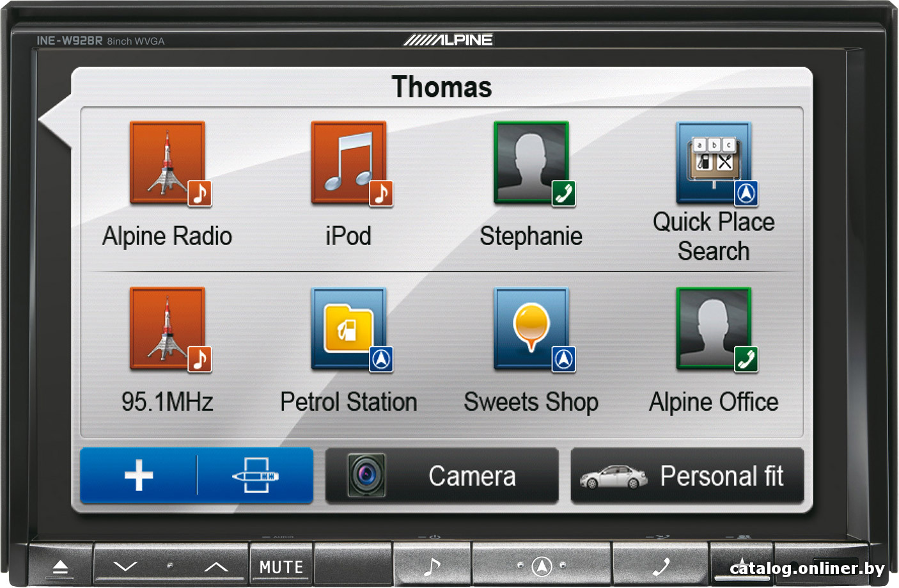Select the Thomas user title
The height and width of the screenshot is (588, 899).
click(x=442, y=87)
